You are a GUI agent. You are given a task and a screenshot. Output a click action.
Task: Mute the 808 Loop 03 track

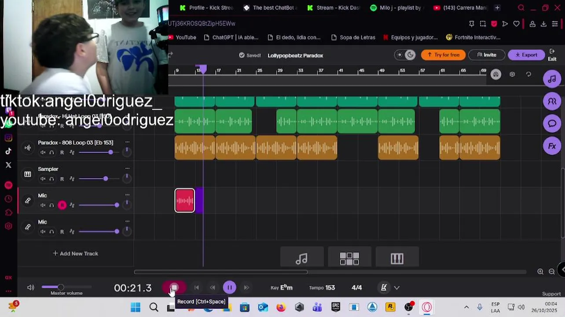coord(43,152)
